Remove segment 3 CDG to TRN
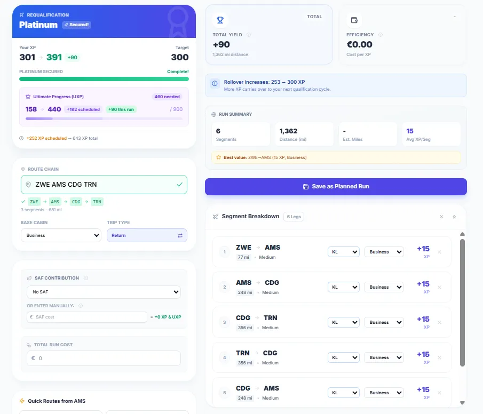Screen dimensions: 483x414 [439, 322]
